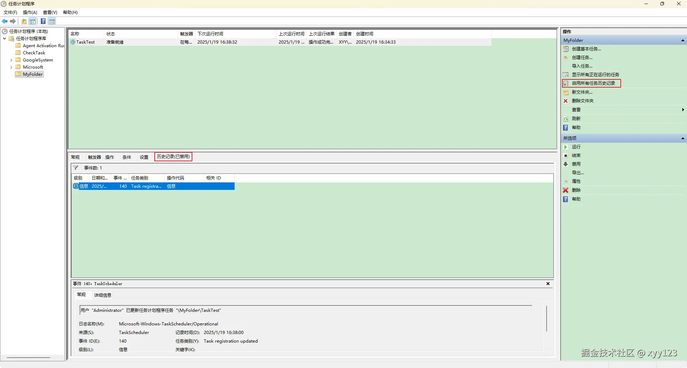
Task: Click the 属性 properties icon
Action: pos(566,181)
